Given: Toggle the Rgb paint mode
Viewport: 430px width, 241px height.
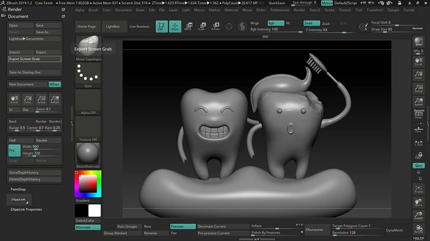Looking at the screenshot, I should [x=276, y=23].
